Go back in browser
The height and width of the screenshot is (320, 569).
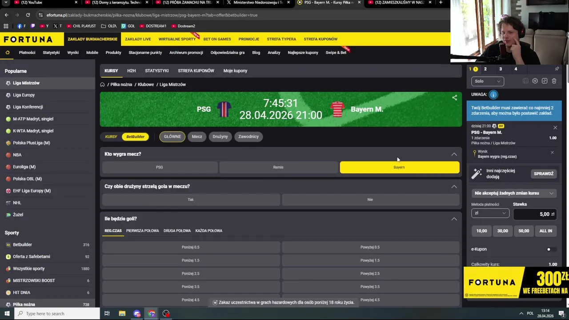click(6, 15)
